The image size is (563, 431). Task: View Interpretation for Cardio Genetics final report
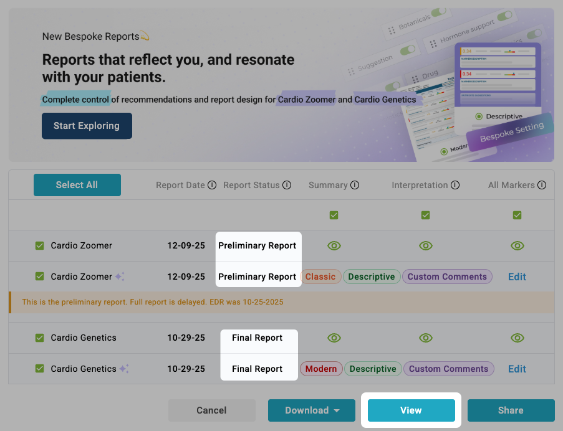(426, 338)
